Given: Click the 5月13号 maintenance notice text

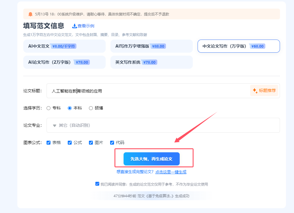Looking at the screenshot, I should pos(102,14).
